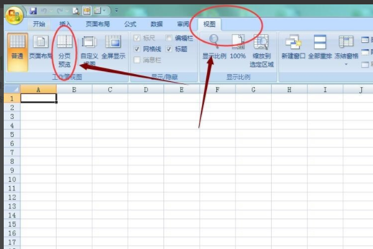Select column D header
Screen dimensions: 373x249
146,90
